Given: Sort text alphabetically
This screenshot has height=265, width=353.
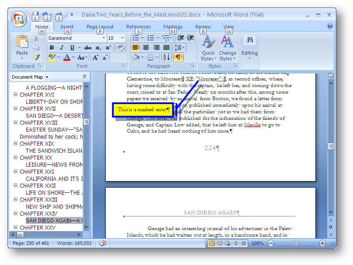Looking at the screenshot, I should pos(166,57).
